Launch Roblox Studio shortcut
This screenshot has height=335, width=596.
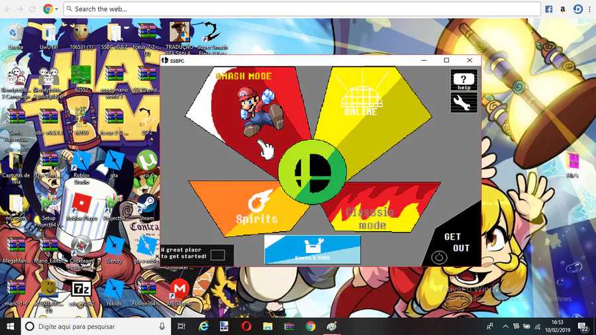81,167
